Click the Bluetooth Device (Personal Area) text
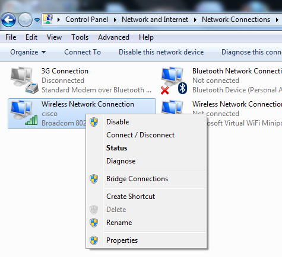Screen dimensions: 282x257 tap(237, 90)
